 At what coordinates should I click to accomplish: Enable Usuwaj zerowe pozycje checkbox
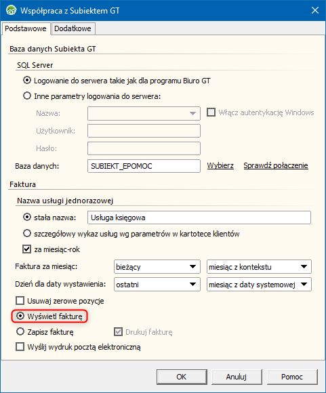pos(20,301)
